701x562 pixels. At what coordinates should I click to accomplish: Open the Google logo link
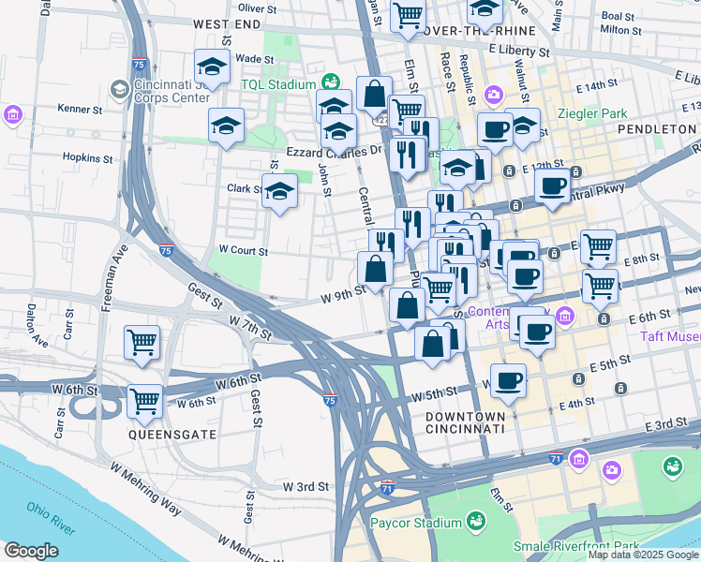pos(31,552)
